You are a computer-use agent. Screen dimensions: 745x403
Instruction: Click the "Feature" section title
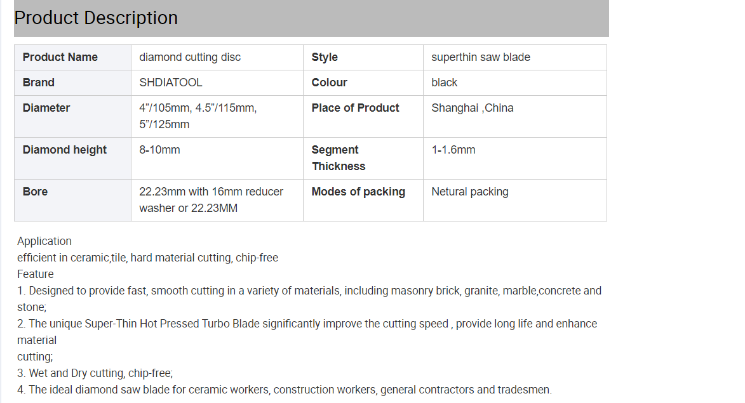click(36, 274)
